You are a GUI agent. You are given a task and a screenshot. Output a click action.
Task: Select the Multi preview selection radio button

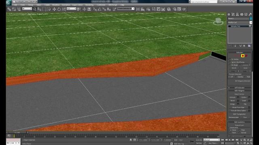(245, 77)
